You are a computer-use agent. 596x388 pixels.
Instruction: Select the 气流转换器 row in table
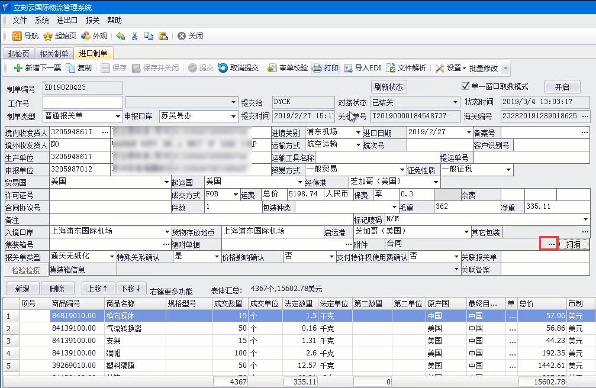pyautogui.click(x=124, y=328)
